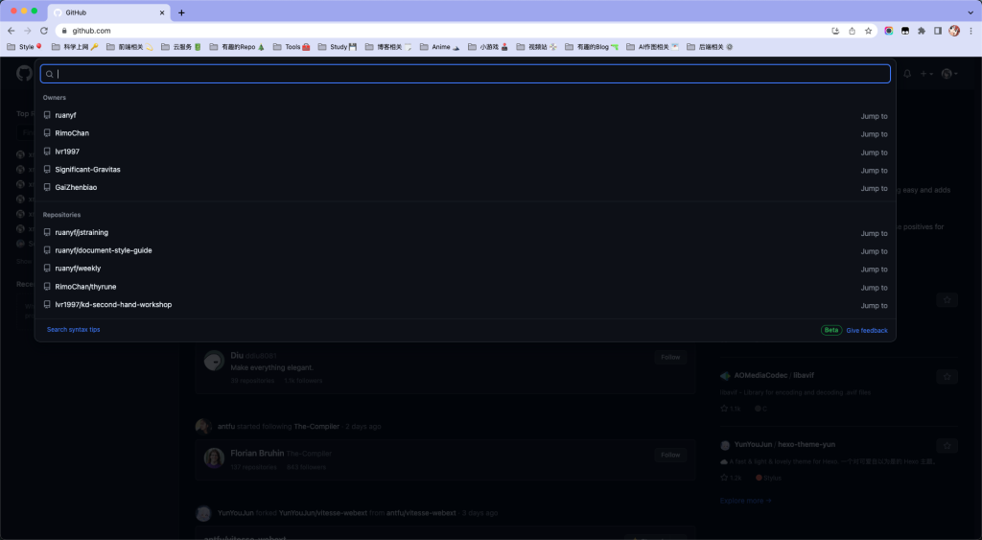Image resolution: width=982 pixels, height=540 pixels.
Task: Click the GitHub Octocat logo
Action: pyautogui.click(x=24, y=74)
